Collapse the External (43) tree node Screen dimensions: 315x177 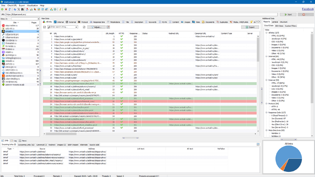pos(266,80)
